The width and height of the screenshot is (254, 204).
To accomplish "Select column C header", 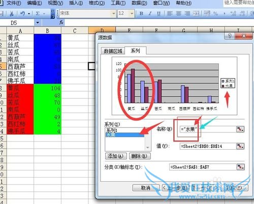I will click(x=75, y=30).
